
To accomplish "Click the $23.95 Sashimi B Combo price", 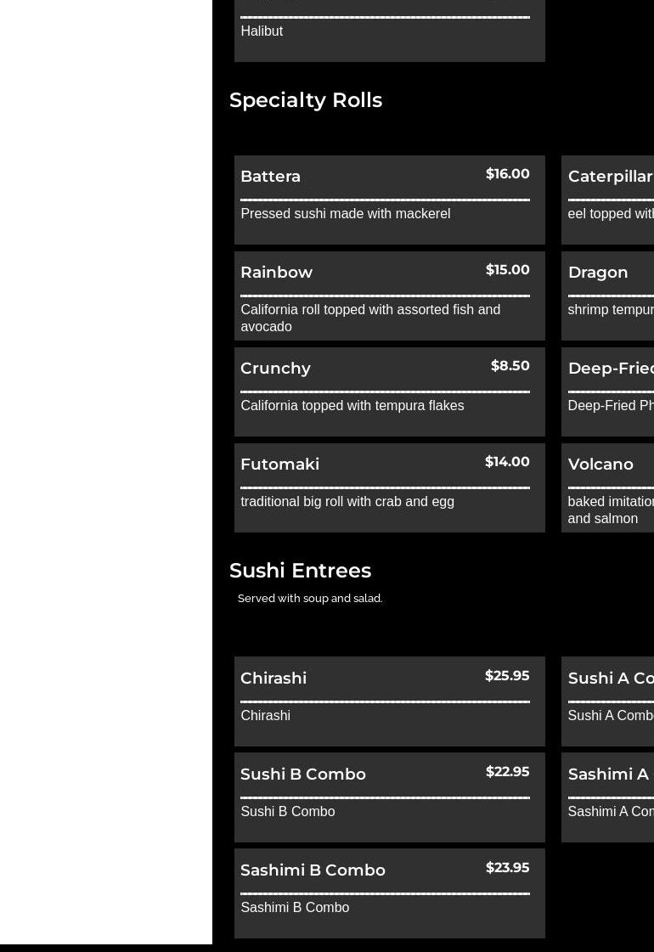I will [x=507, y=868].
